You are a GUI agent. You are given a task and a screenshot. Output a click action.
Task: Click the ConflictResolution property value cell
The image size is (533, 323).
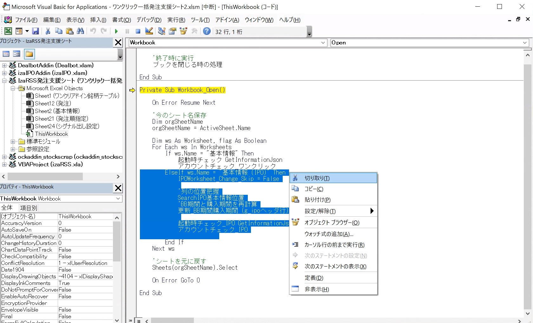pos(85,263)
